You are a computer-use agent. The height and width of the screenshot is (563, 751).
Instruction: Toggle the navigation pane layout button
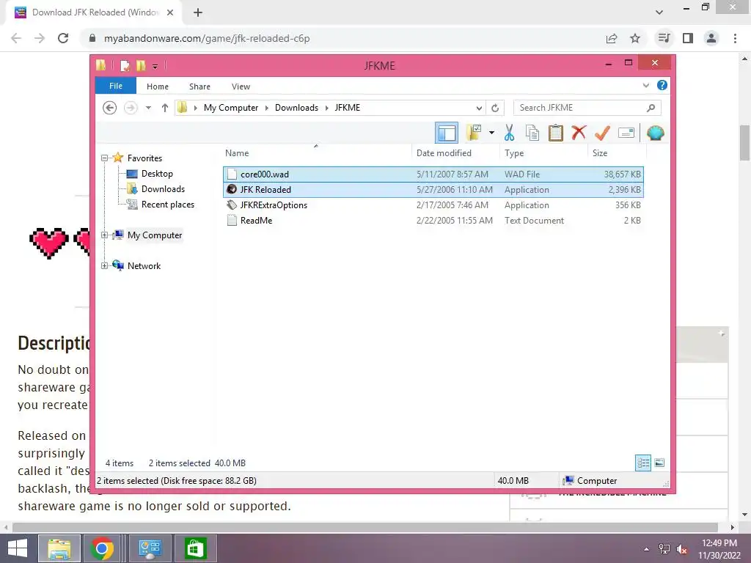point(447,133)
